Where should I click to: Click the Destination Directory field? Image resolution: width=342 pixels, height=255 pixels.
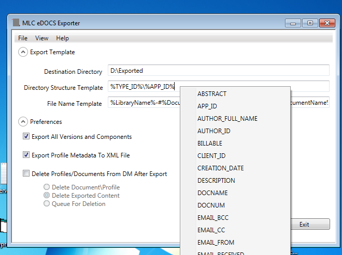click(218, 70)
